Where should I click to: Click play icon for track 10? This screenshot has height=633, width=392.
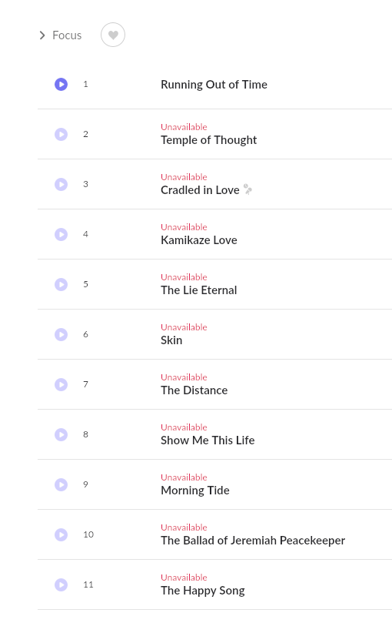pyautogui.click(x=61, y=535)
